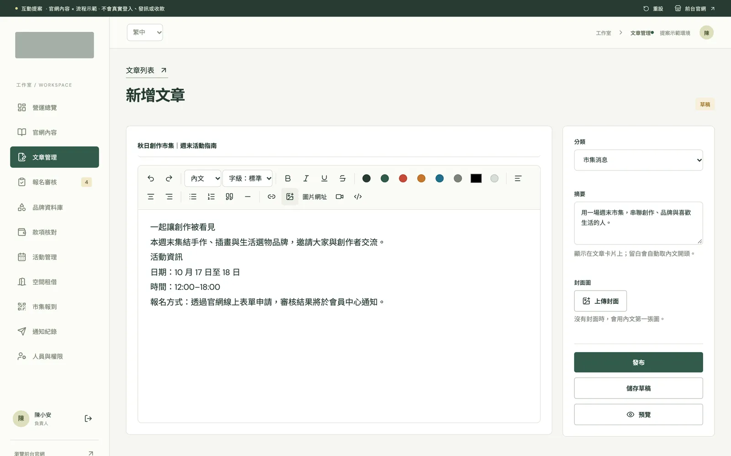Open 空間租借 page
The width and height of the screenshot is (731, 456).
click(54, 282)
